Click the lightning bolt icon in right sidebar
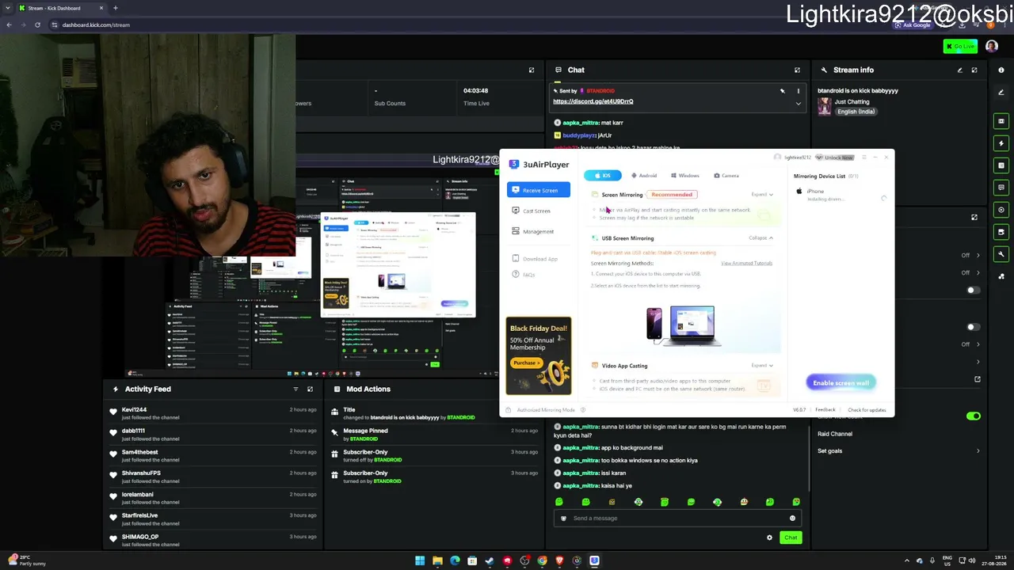The width and height of the screenshot is (1014, 570). (1001, 143)
